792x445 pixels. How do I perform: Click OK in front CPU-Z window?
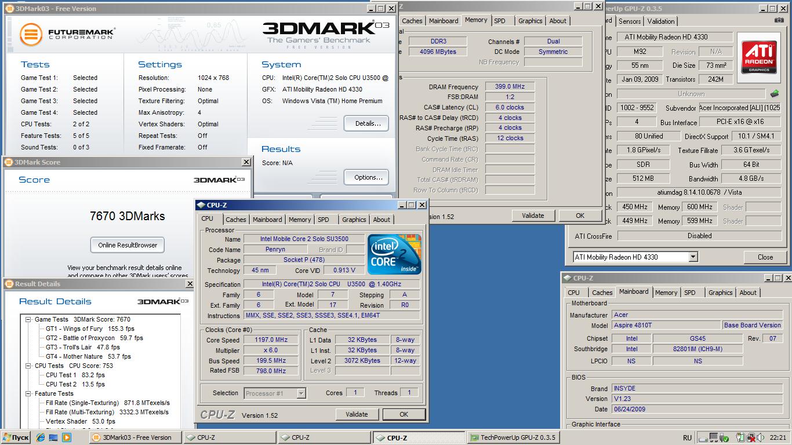[x=404, y=414]
